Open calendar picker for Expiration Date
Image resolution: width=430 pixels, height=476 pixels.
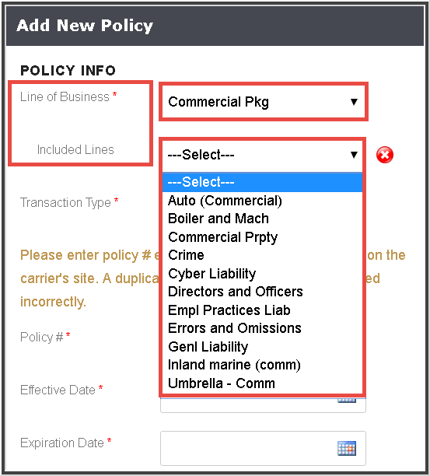347,448
